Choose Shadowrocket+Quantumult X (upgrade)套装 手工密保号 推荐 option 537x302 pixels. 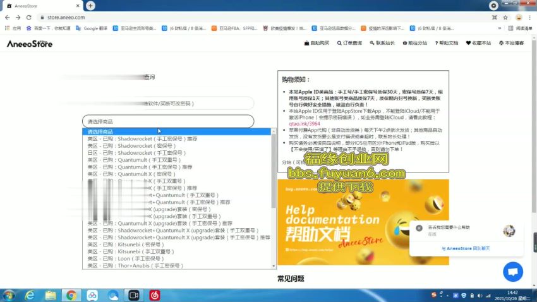click(177, 238)
